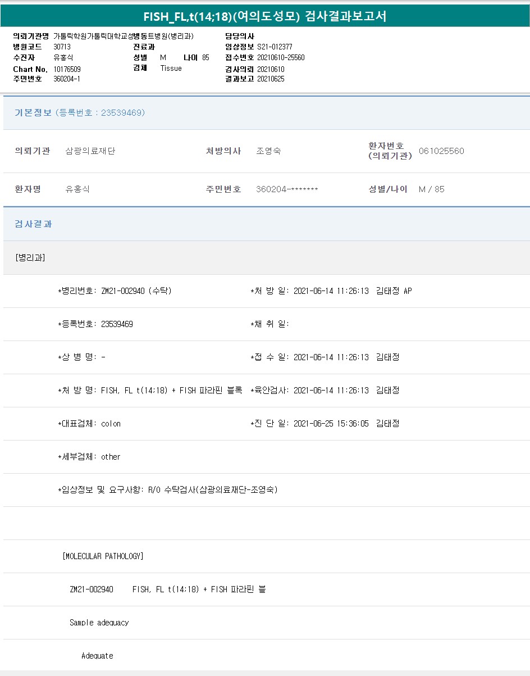
Task: Click 결과보고 date 20210625
Action: coord(271,79)
